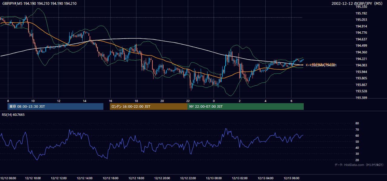Click price axis label 194.221
The height and width of the screenshot is (181, 387).
coord(361,59)
